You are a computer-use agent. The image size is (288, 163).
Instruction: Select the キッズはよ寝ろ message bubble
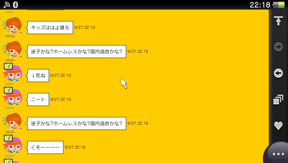pyautogui.click(x=50, y=28)
